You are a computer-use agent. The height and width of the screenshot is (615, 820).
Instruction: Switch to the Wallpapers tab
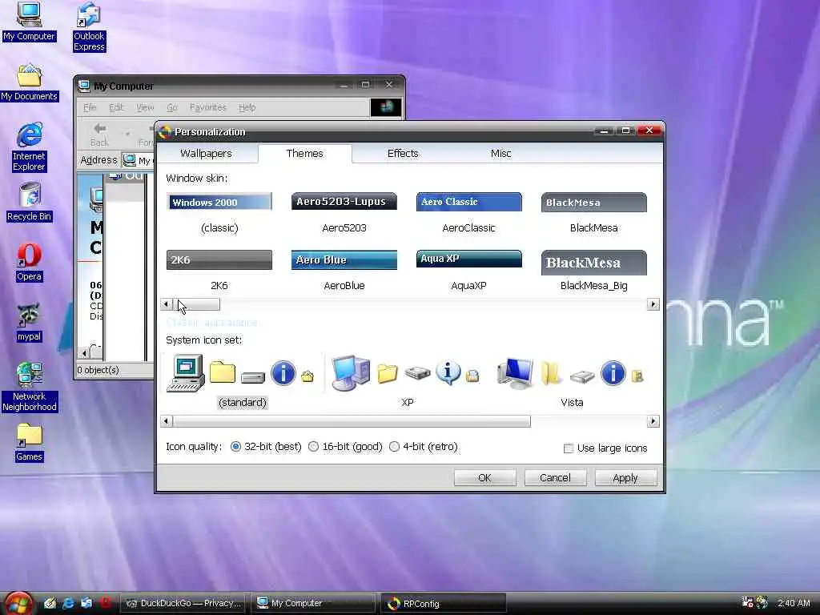pyautogui.click(x=206, y=153)
